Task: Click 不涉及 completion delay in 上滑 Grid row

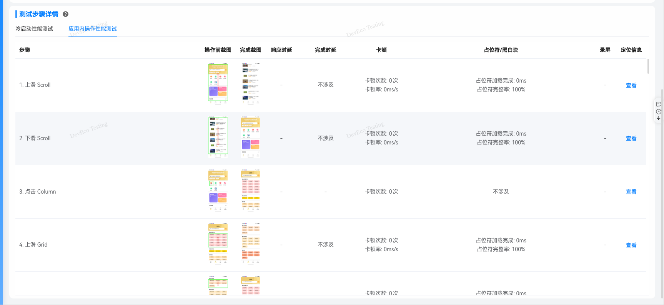Action: (x=326, y=245)
